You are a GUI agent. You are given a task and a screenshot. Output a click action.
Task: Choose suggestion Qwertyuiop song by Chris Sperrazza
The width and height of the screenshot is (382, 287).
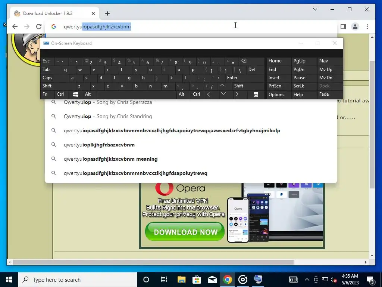(x=191, y=102)
